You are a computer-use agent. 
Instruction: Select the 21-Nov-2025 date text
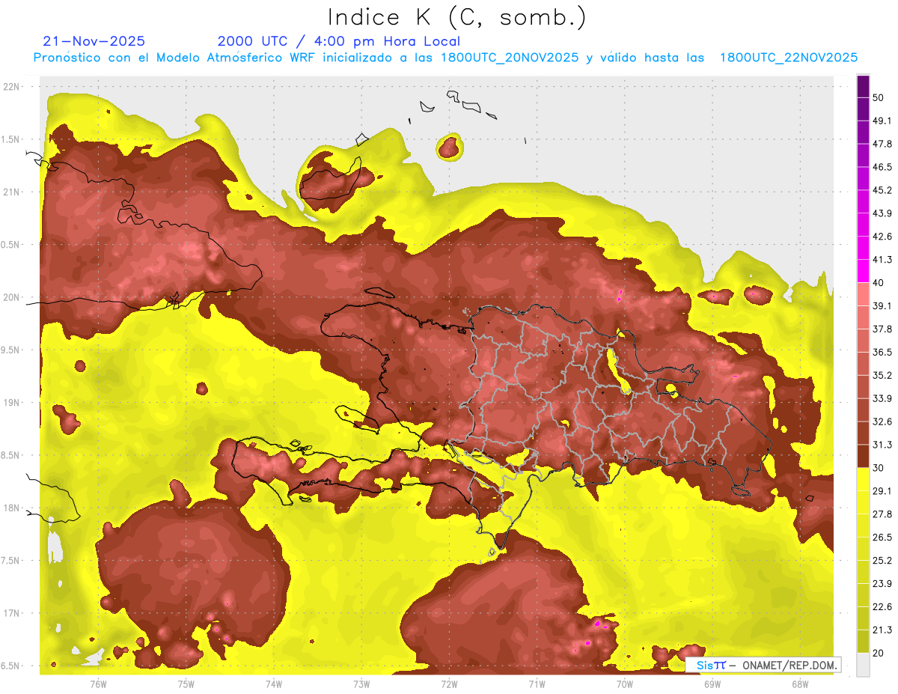[x=94, y=41]
